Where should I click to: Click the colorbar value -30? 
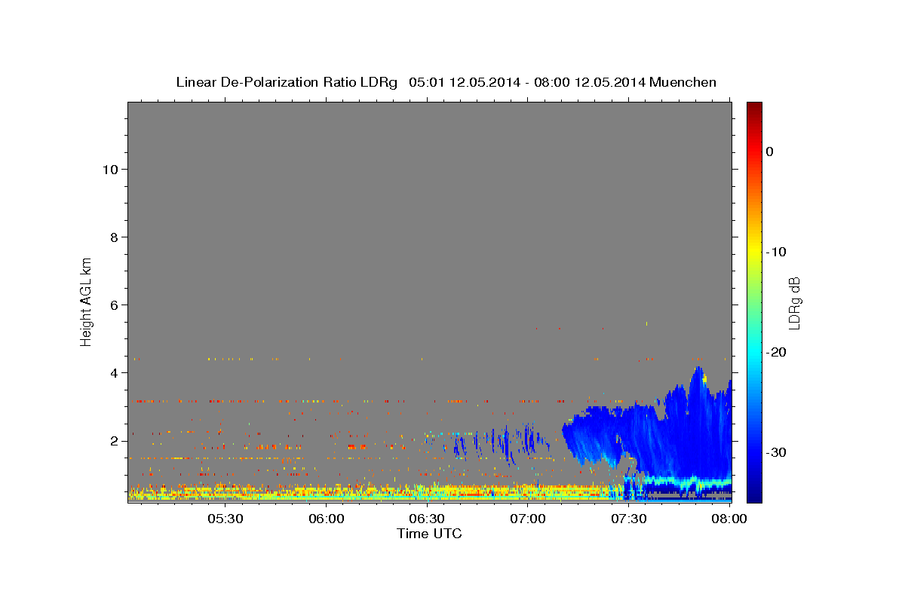click(776, 452)
